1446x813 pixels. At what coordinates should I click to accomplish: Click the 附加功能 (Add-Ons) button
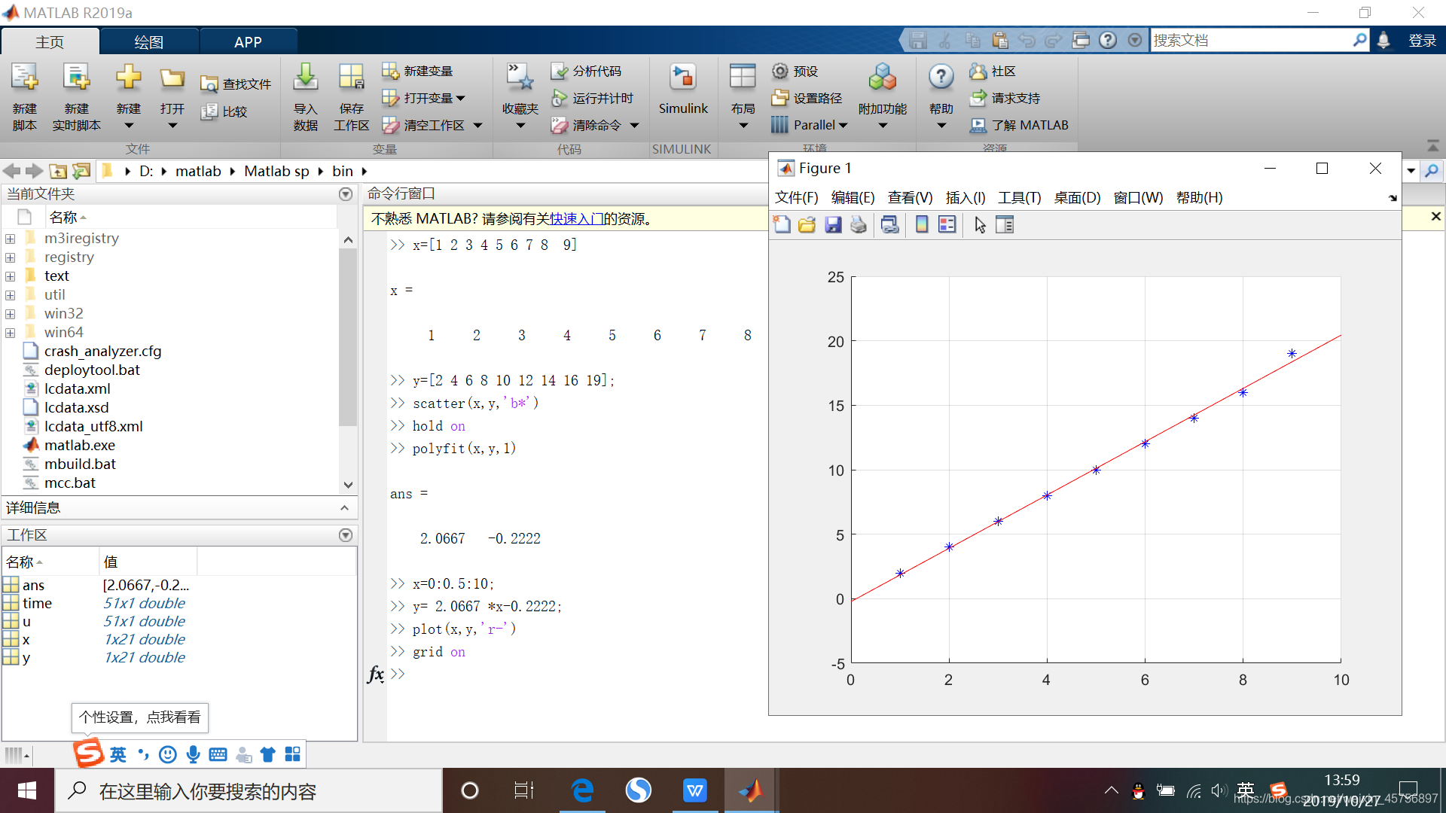(x=882, y=96)
